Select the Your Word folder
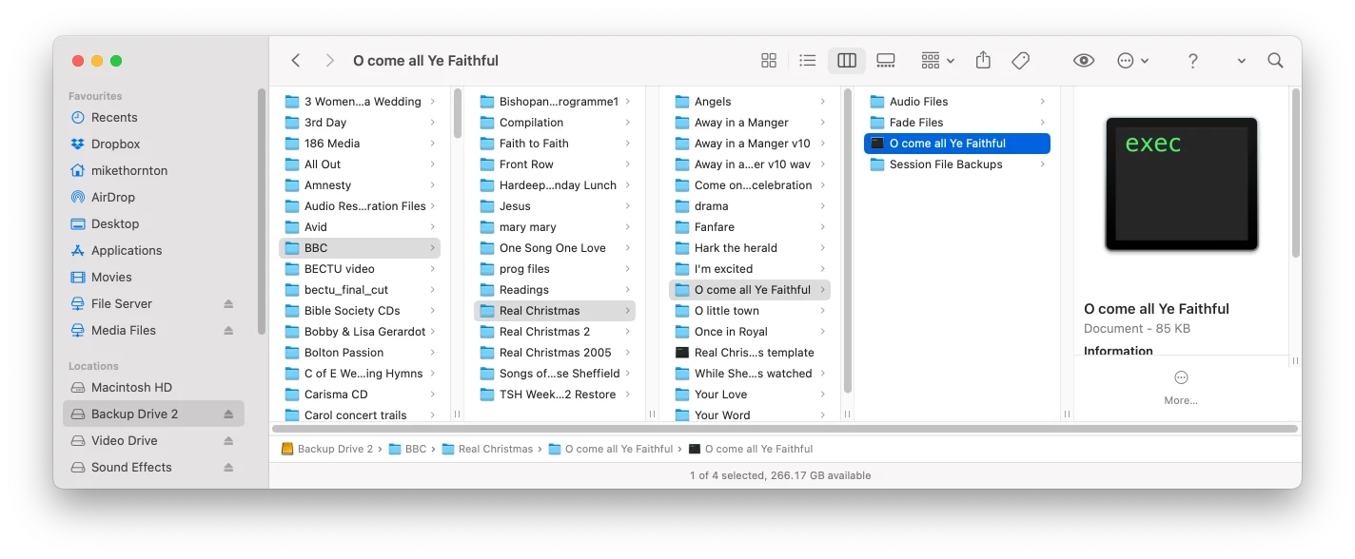The height and width of the screenshot is (559, 1355). point(750,415)
